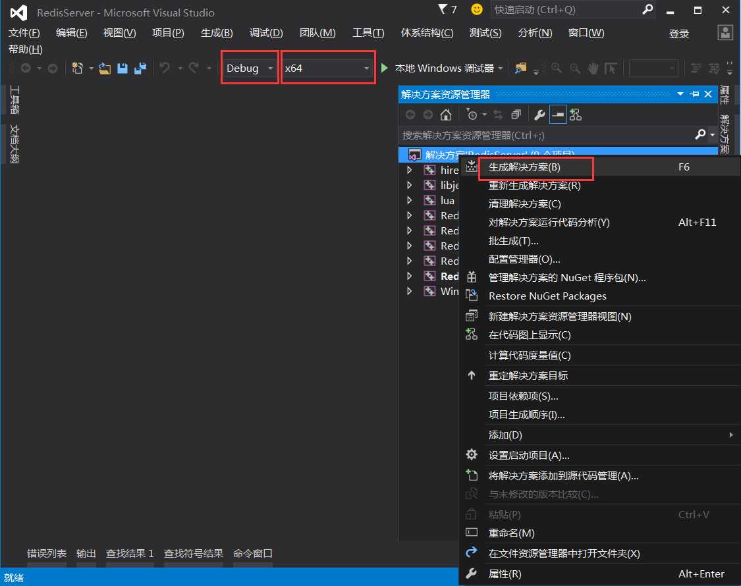Viewport: 741px width, 586px height.
Task: Click Restore NuGet Packages
Action: (600, 296)
